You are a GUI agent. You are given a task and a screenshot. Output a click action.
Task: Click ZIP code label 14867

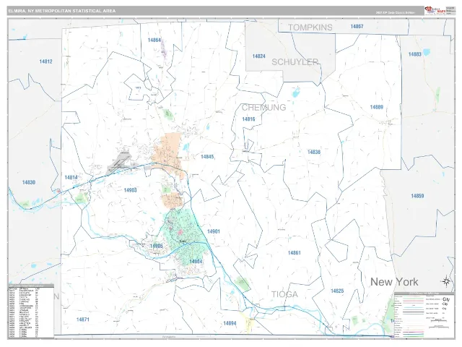click(x=357, y=27)
